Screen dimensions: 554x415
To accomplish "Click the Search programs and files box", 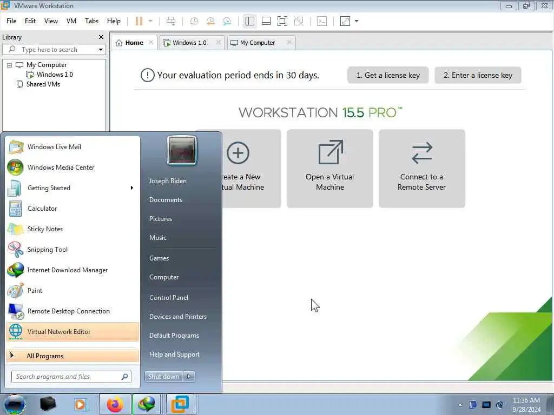I will (x=71, y=377).
